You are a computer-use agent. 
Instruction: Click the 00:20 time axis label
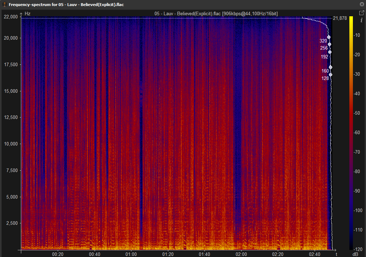pos(58,254)
